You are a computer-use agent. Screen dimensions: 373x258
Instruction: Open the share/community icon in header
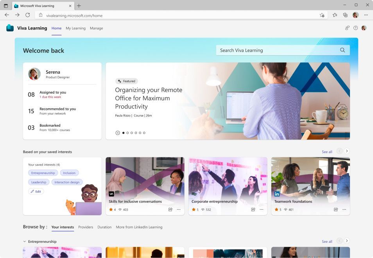tap(347, 28)
